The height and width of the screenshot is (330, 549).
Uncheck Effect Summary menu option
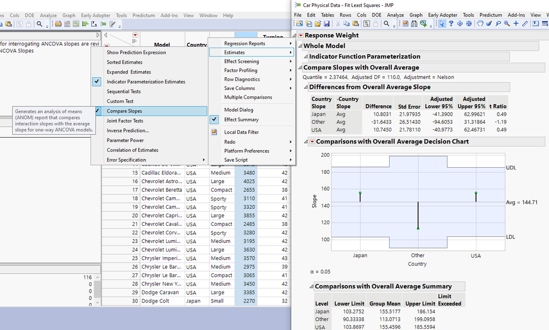click(x=241, y=120)
